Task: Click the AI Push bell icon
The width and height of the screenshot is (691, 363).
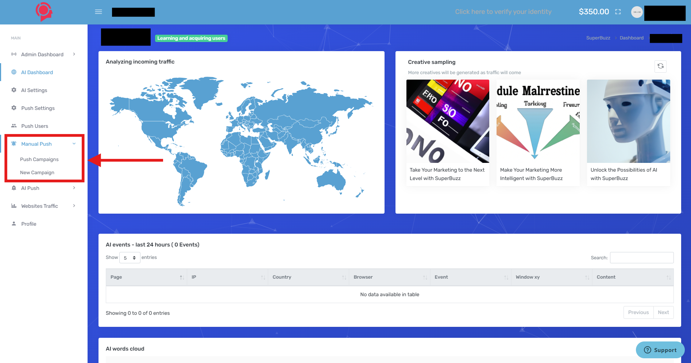Action: [14, 188]
